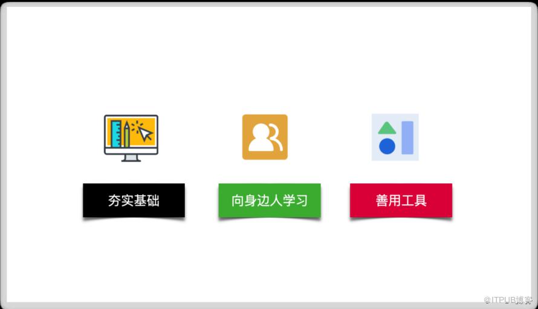Screen dimensions: 538x309
Task: Click the monitor stand base
Action: point(131,158)
